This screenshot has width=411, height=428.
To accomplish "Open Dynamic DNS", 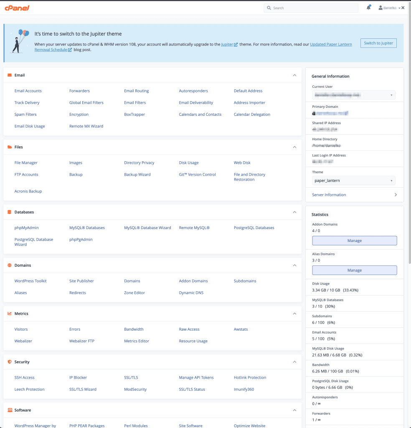I will pyautogui.click(x=191, y=293).
